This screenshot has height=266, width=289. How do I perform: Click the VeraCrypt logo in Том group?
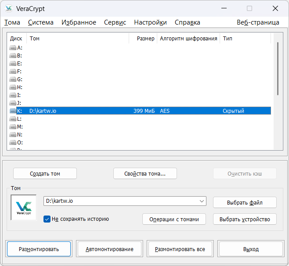23,207
